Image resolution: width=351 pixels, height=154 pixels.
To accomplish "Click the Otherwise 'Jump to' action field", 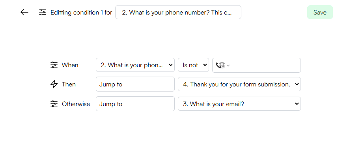I will (135, 104).
